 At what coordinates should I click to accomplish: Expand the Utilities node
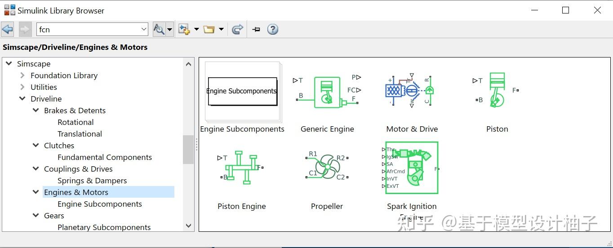click(22, 87)
